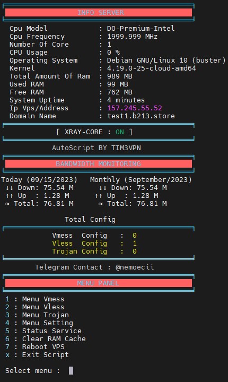Click the Total Config heading

tap(90, 220)
